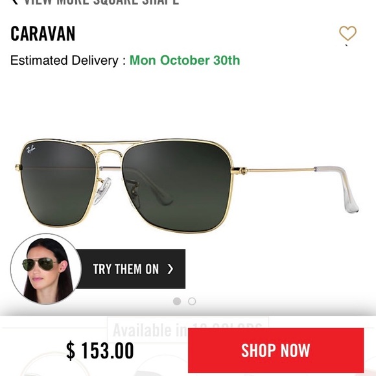The height and width of the screenshot is (376, 376).
Task: Tap the right green lens of the sunglasses
Action: click(x=176, y=186)
